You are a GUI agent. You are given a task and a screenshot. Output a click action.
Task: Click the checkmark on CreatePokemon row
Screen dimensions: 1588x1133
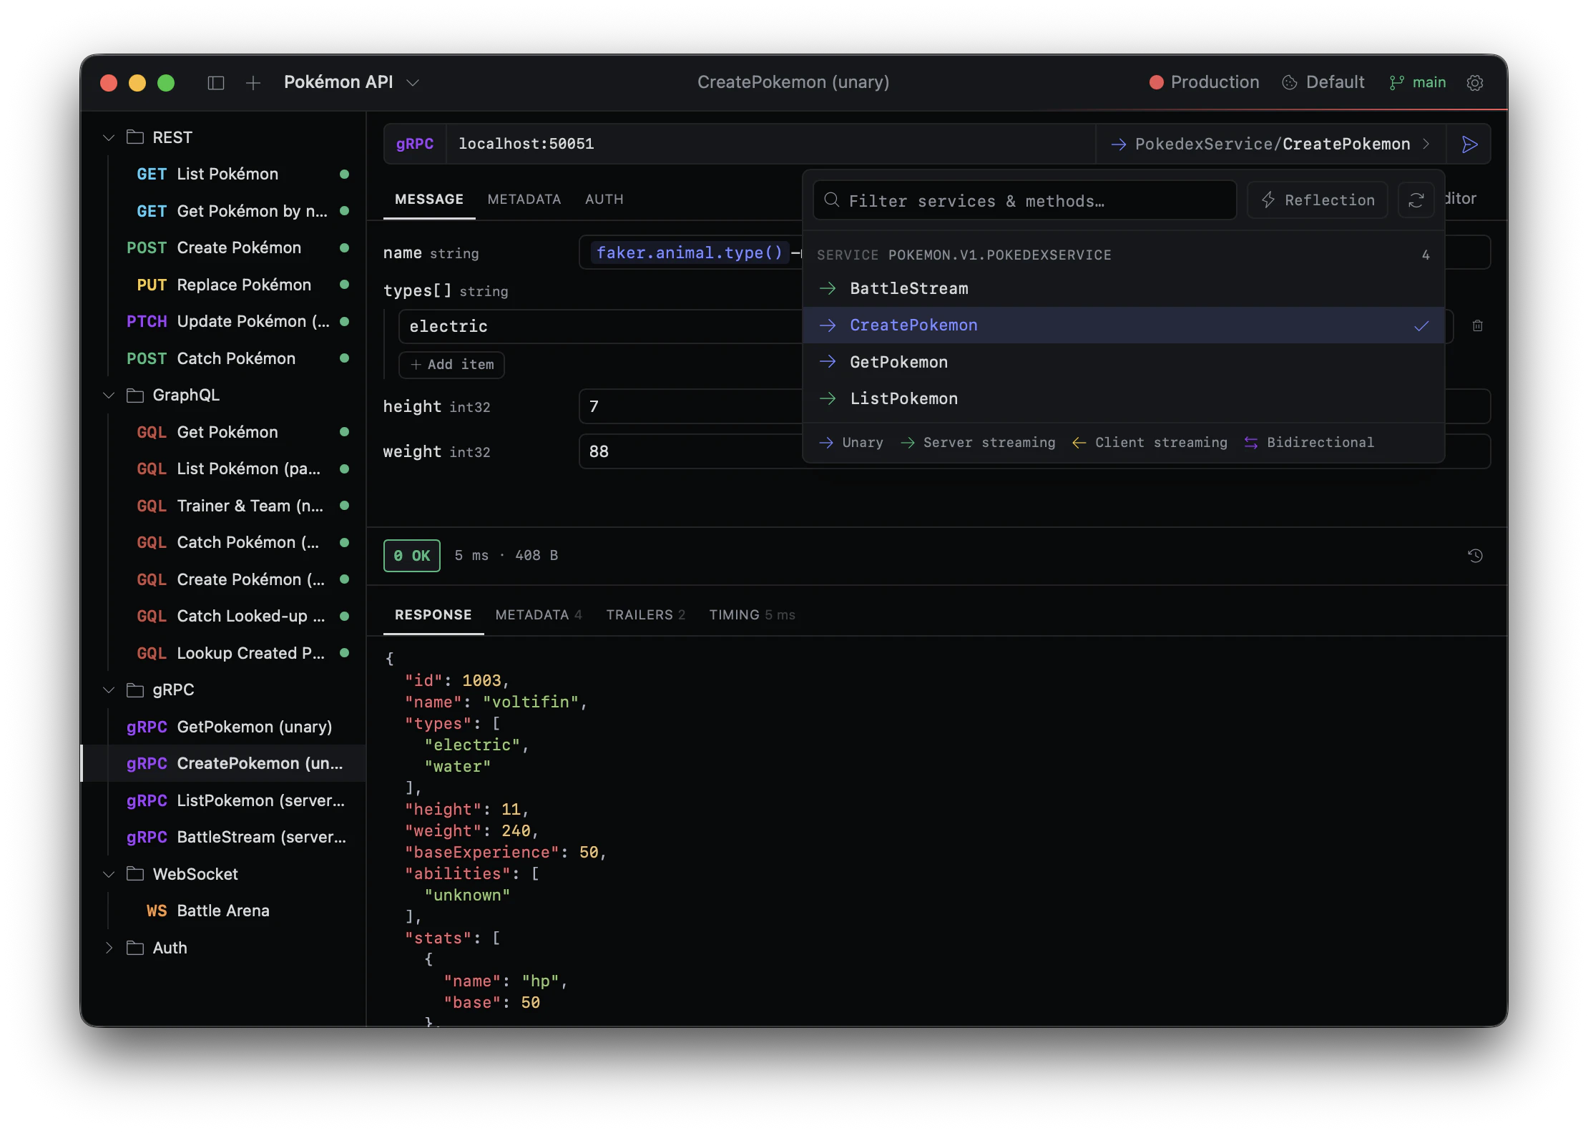[1421, 325]
